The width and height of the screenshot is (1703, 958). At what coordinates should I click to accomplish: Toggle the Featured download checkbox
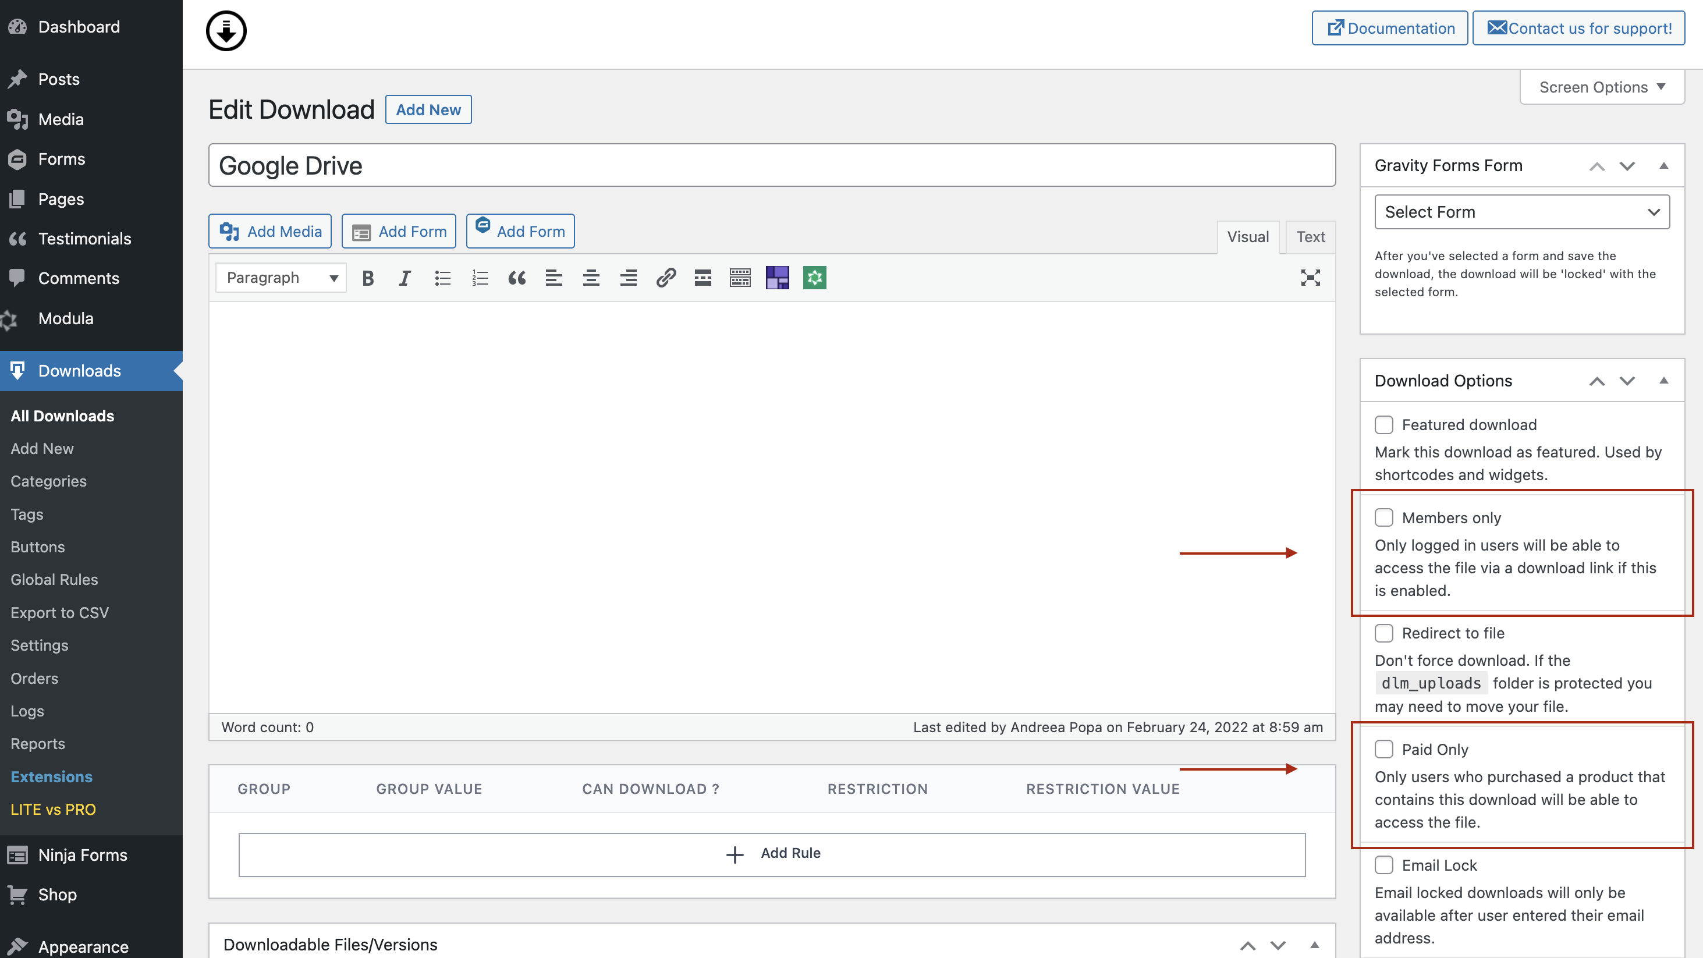[x=1383, y=424]
